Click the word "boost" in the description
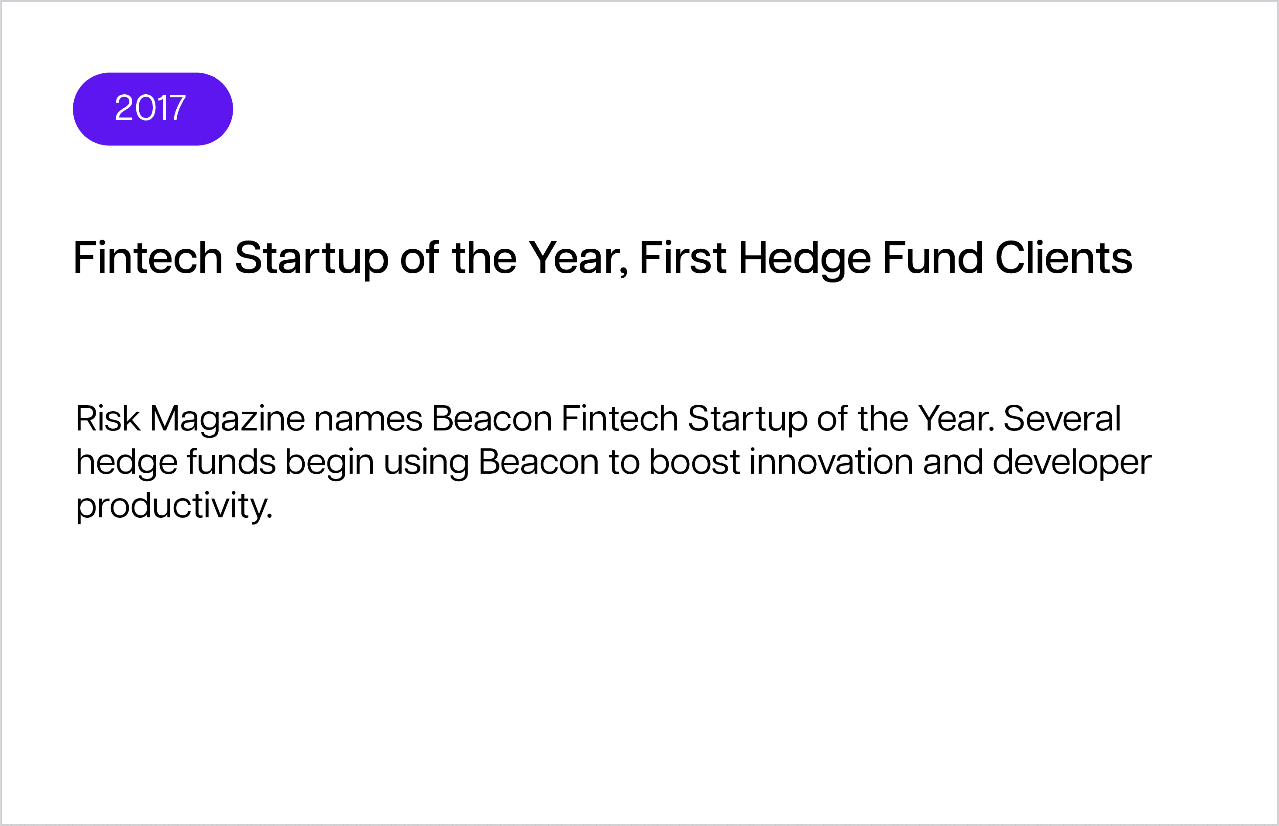The height and width of the screenshot is (826, 1279). pyautogui.click(x=695, y=462)
